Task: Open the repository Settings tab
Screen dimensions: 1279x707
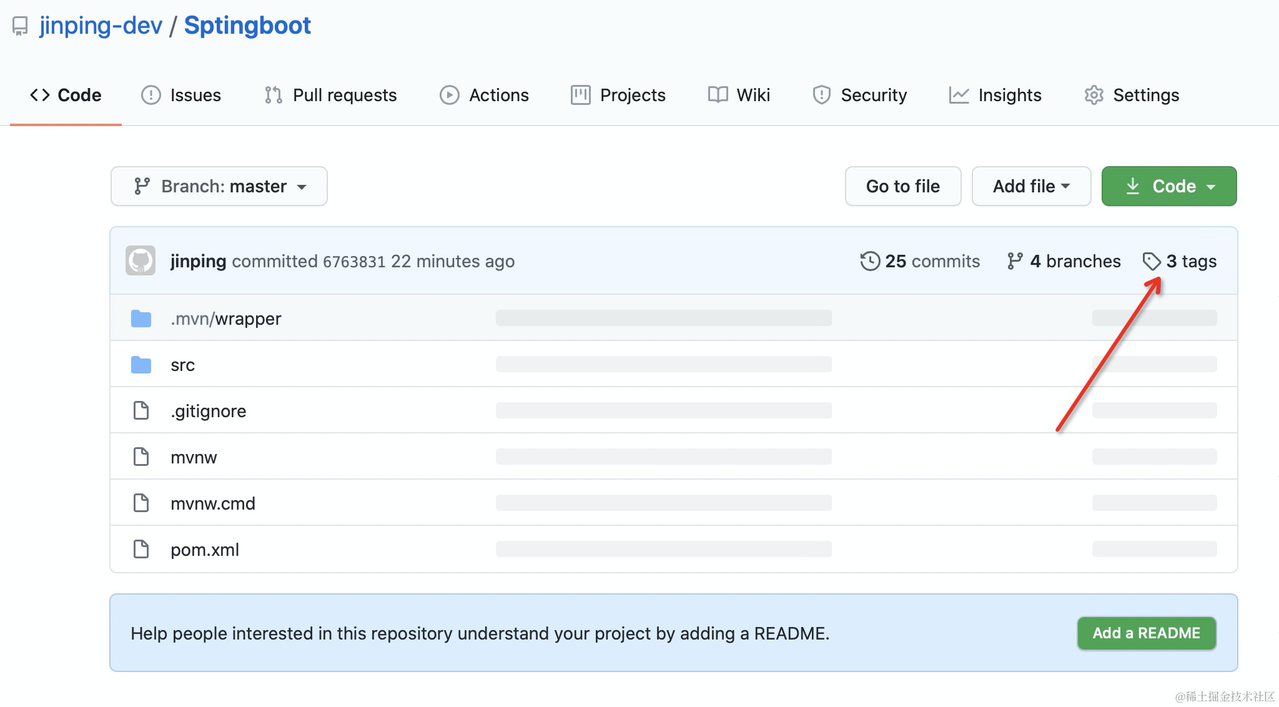Action: point(1132,95)
